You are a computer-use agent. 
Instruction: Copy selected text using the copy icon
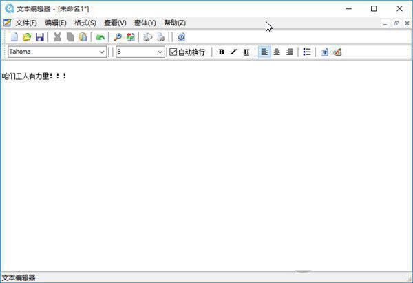click(x=70, y=37)
